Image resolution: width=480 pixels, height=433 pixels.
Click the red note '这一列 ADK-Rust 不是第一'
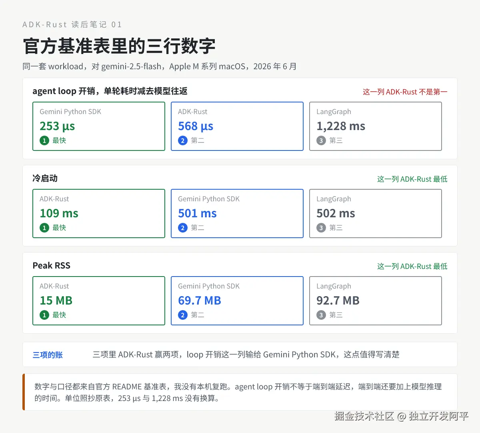[405, 92]
